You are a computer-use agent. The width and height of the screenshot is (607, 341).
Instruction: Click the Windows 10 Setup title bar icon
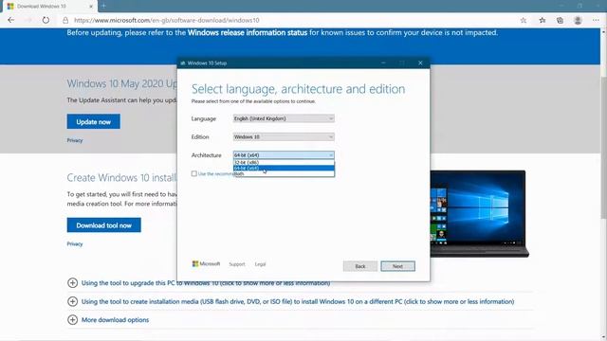[183, 63]
